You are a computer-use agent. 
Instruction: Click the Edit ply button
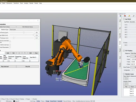[30, 53]
